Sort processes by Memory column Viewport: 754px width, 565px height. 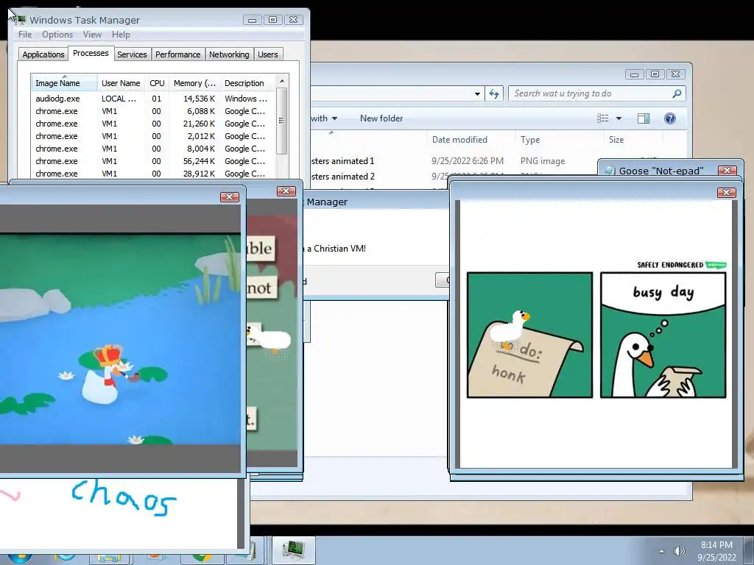pos(194,82)
